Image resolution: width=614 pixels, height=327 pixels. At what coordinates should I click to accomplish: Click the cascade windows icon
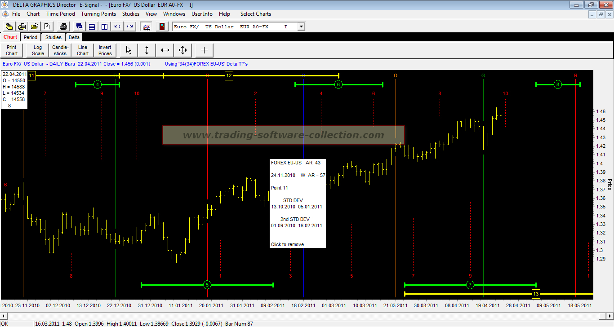coord(80,27)
